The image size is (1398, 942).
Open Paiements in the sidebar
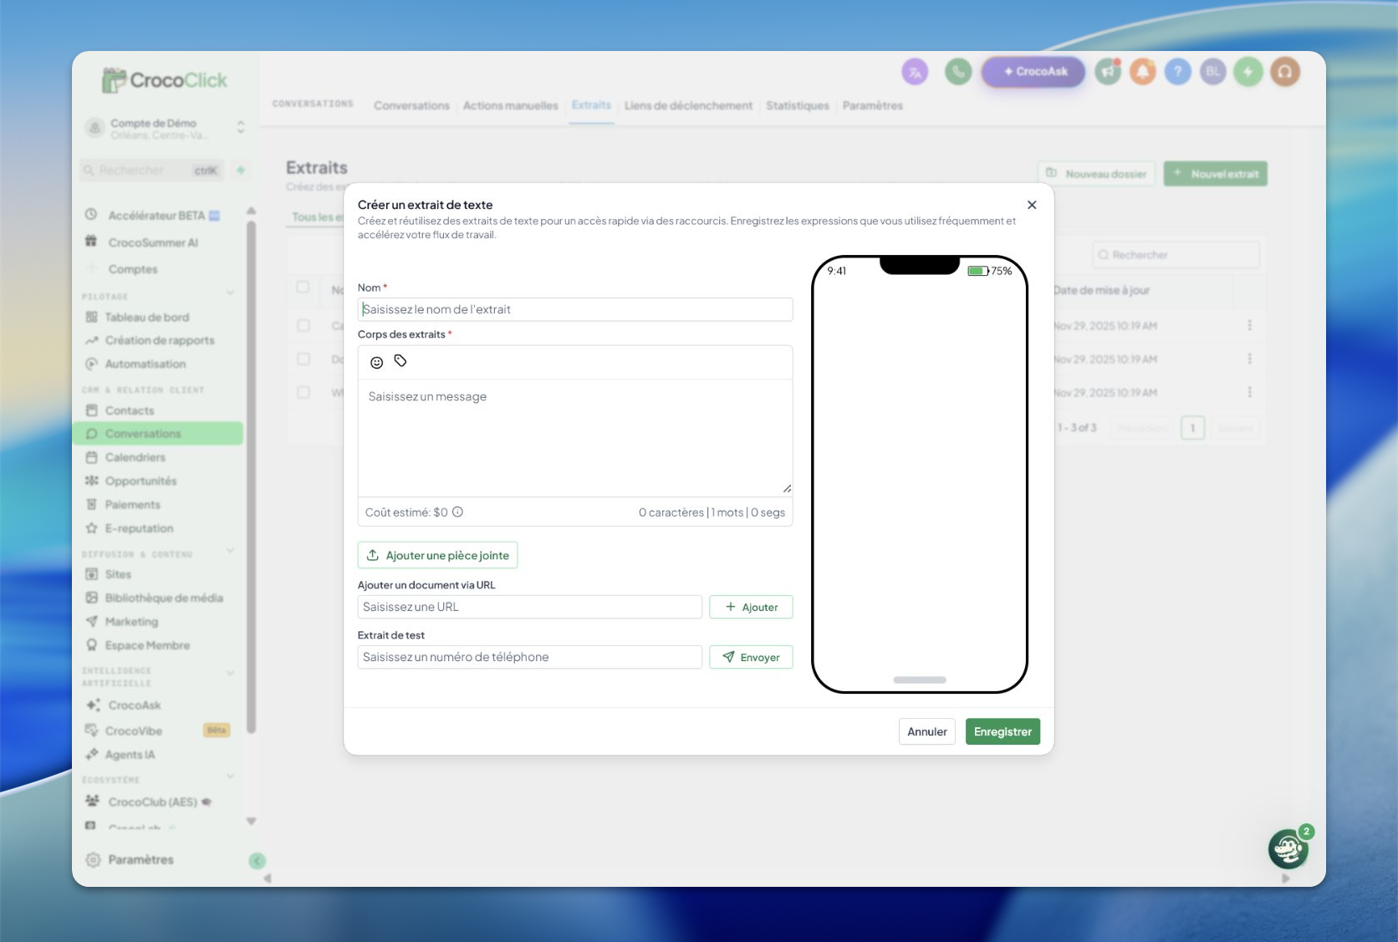[132, 505]
